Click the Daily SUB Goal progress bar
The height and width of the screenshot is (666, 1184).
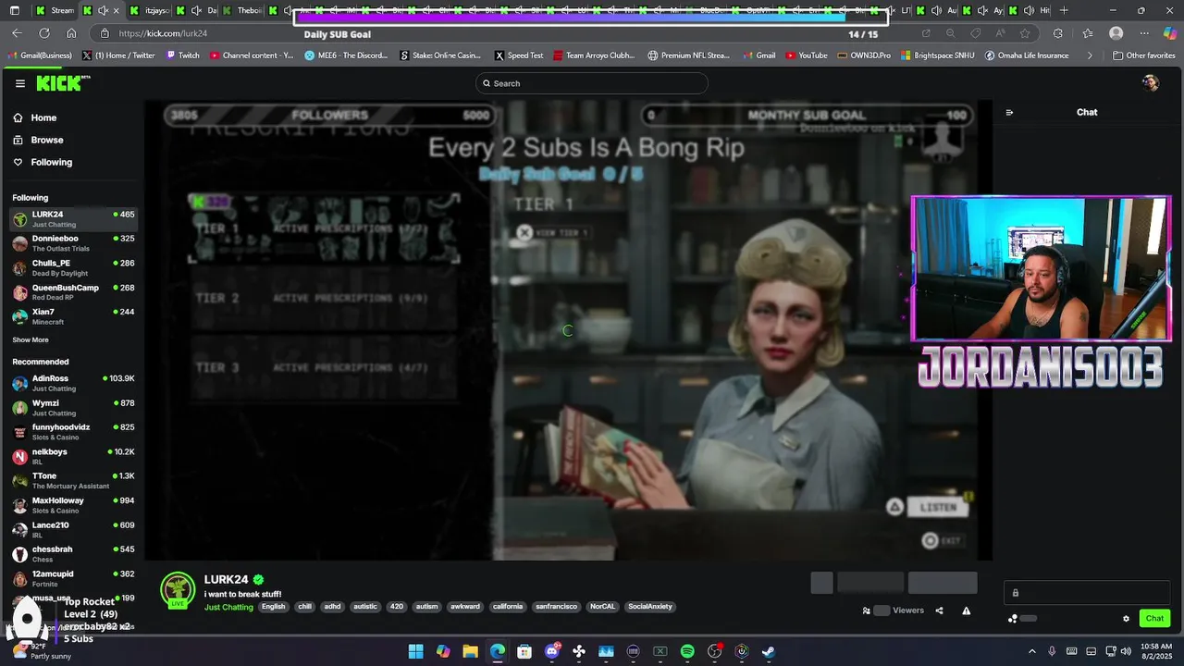(x=590, y=16)
